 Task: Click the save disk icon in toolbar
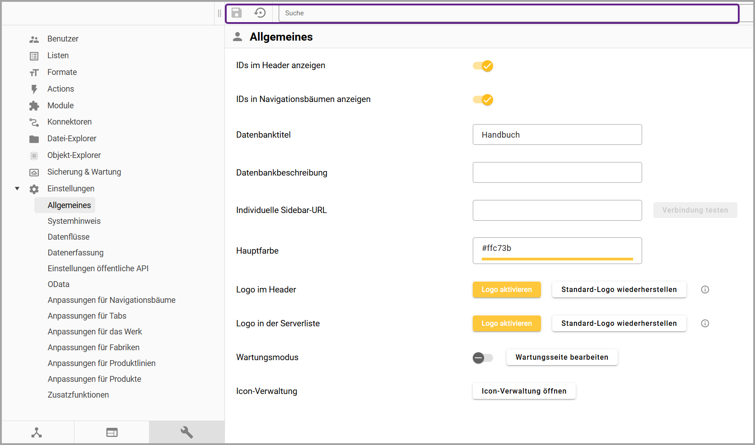pos(237,13)
